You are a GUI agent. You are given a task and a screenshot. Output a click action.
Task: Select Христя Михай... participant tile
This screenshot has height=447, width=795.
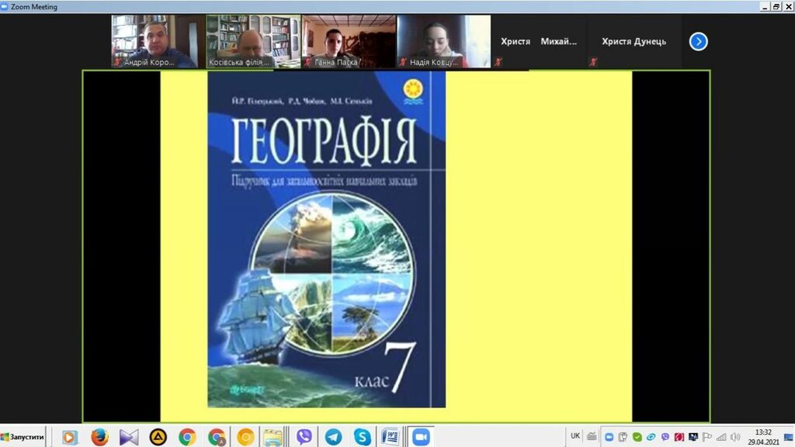(x=539, y=42)
